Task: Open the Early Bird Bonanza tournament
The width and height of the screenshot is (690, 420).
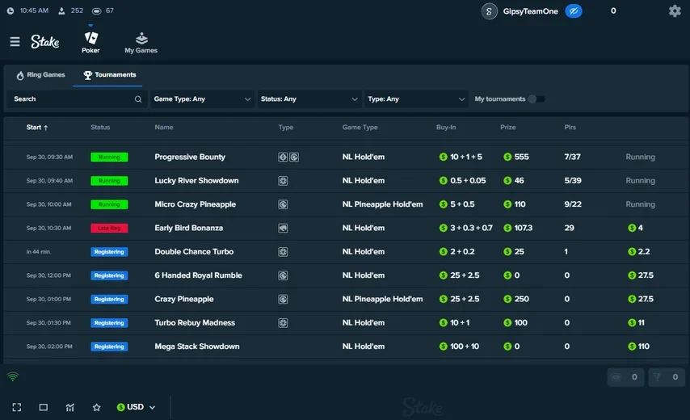Action: point(189,229)
